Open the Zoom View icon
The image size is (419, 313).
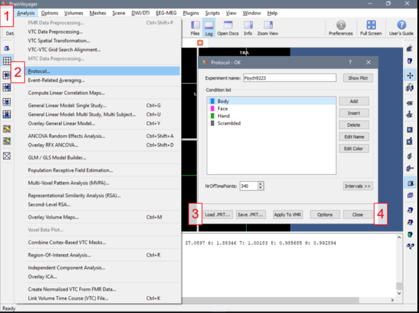267,27
